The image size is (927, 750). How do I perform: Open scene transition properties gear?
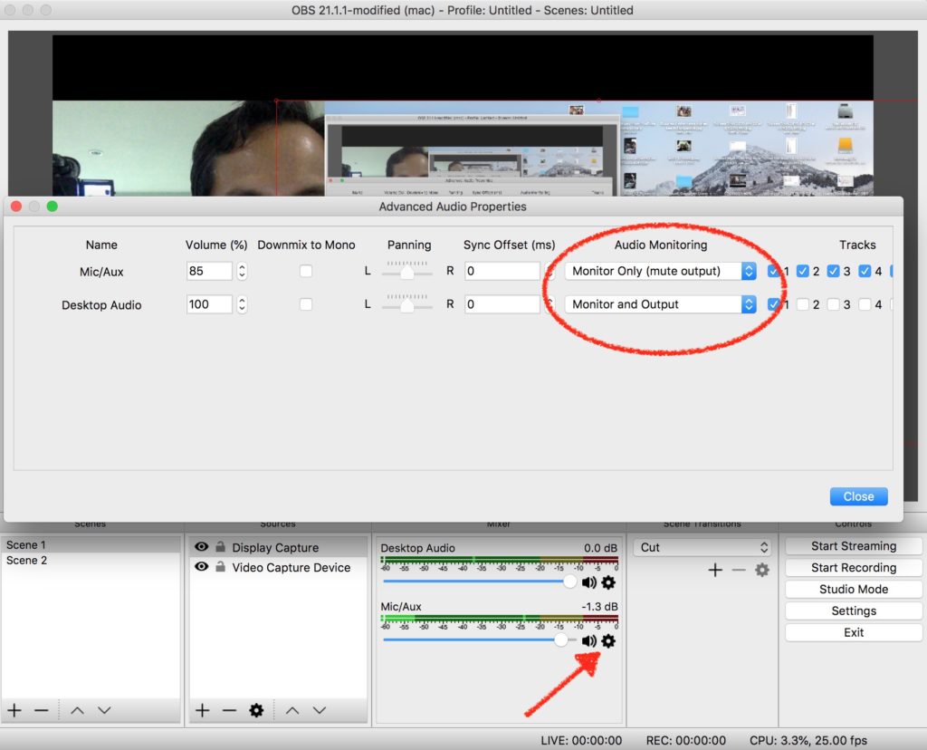[762, 570]
